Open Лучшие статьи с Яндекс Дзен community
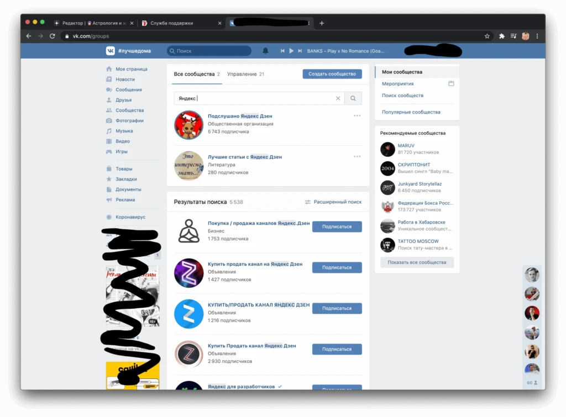Viewport: 566px width, 417px height. pos(245,157)
